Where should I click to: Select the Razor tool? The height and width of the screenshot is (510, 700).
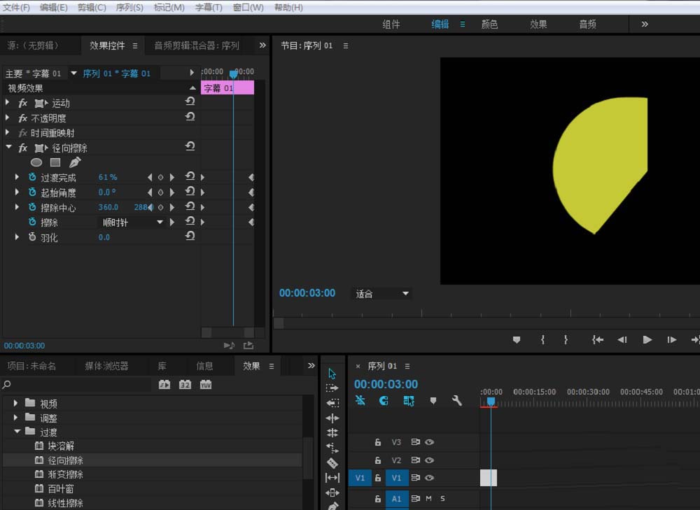(x=332, y=462)
